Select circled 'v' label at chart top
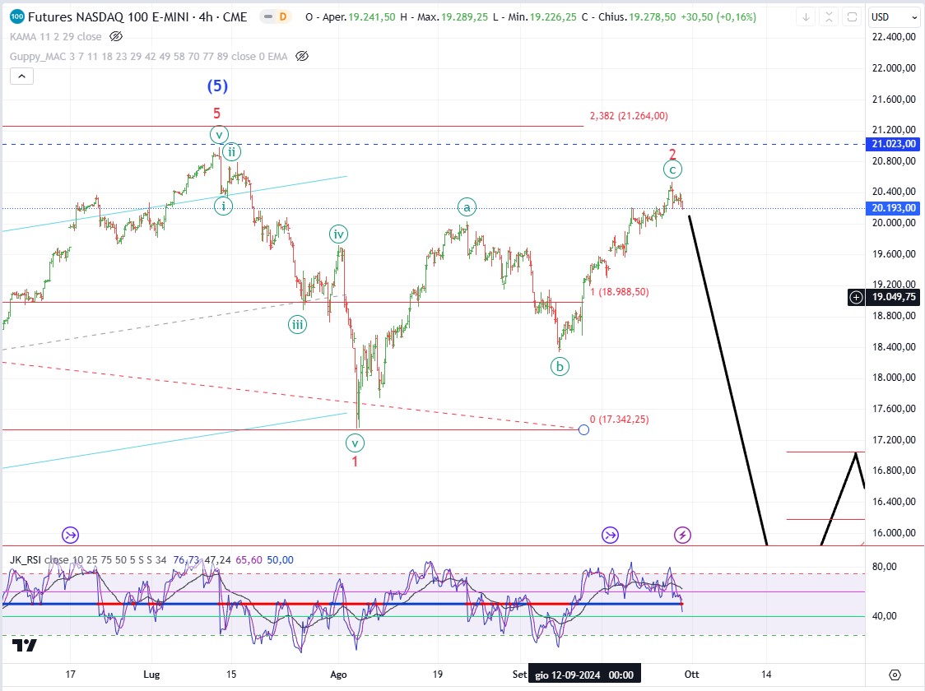This screenshot has width=925, height=691. pyautogui.click(x=219, y=135)
